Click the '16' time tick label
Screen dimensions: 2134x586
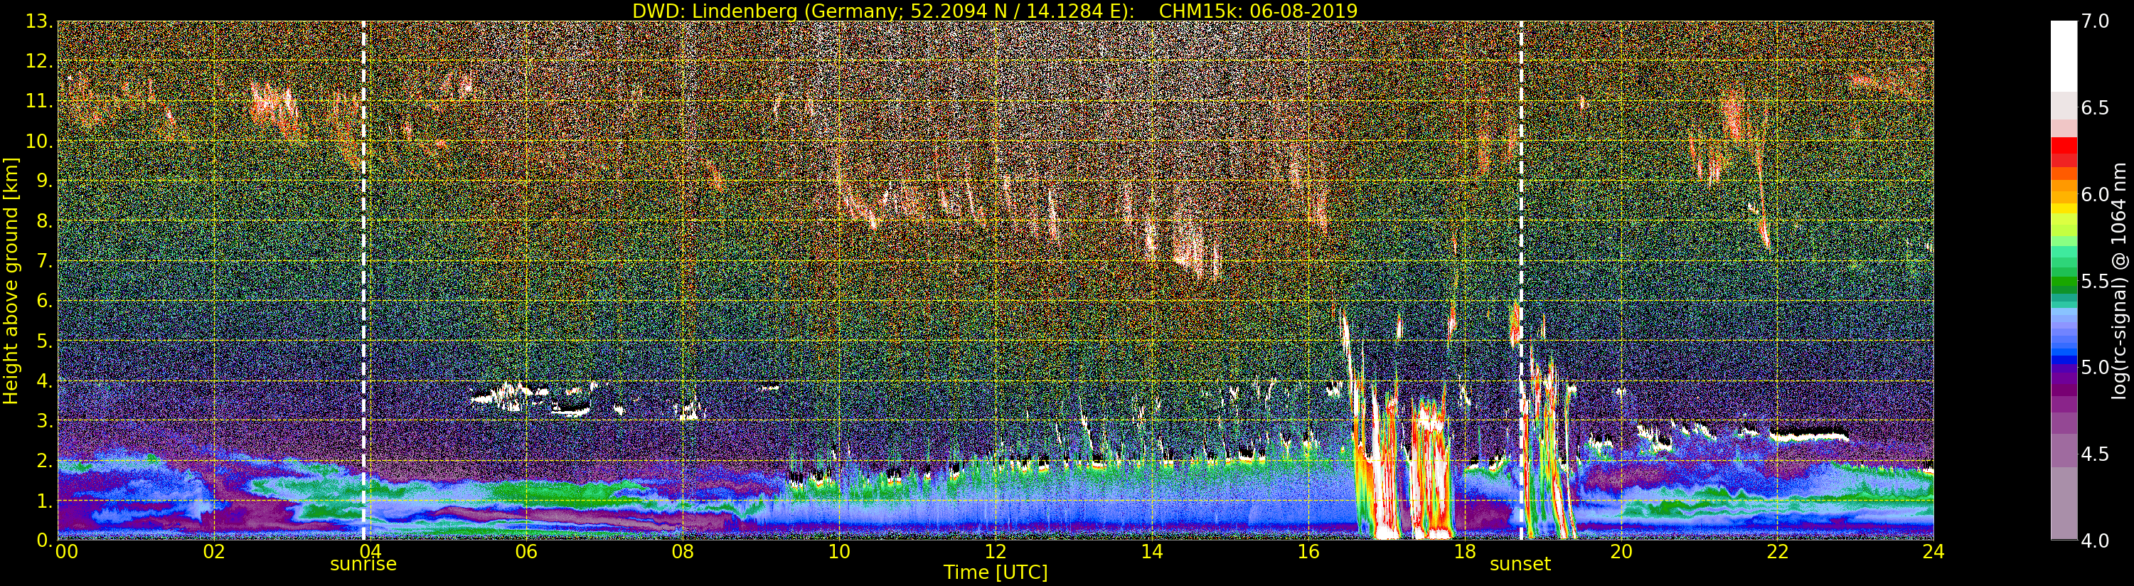(1308, 552)
